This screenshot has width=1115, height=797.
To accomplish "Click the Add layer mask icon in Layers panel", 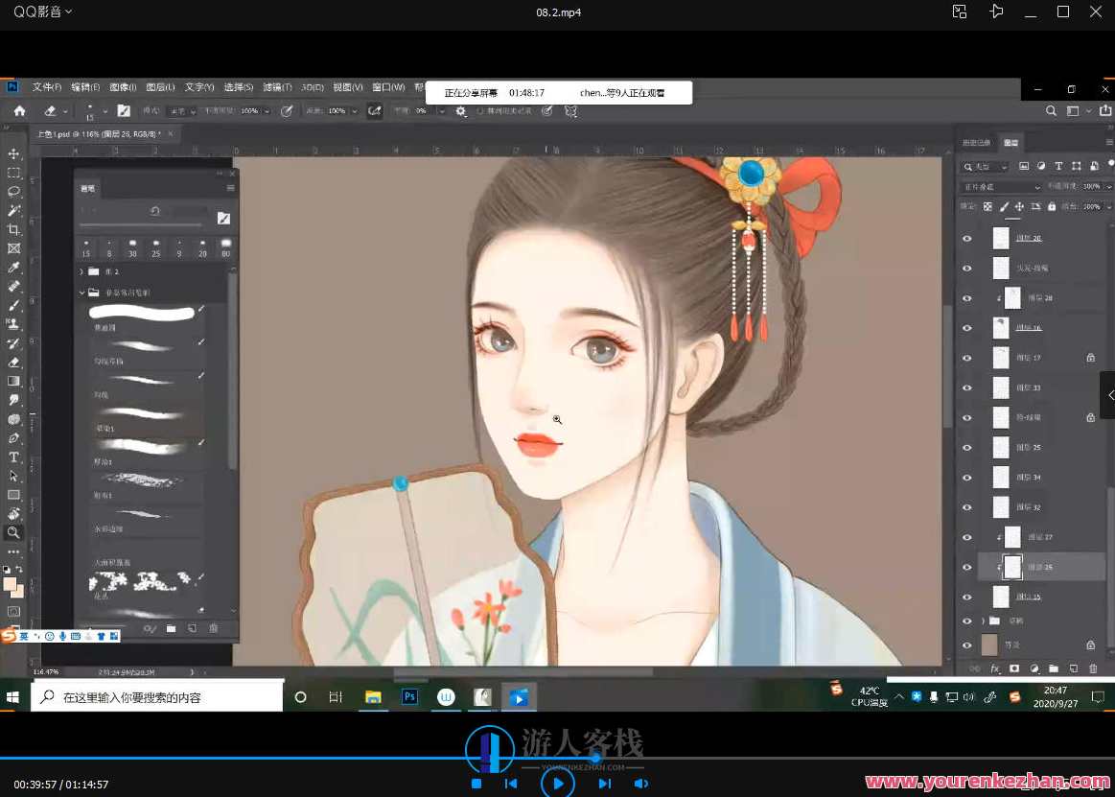I will 1015,668.
